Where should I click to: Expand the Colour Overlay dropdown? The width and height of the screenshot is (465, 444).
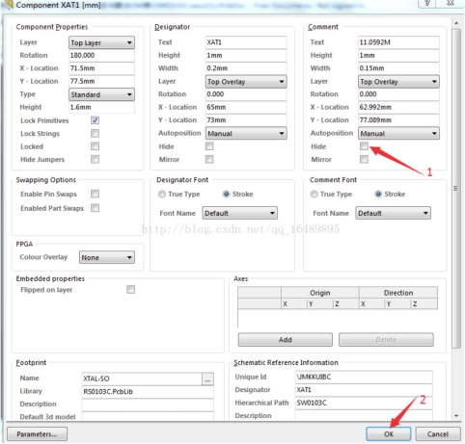(107, 257)
